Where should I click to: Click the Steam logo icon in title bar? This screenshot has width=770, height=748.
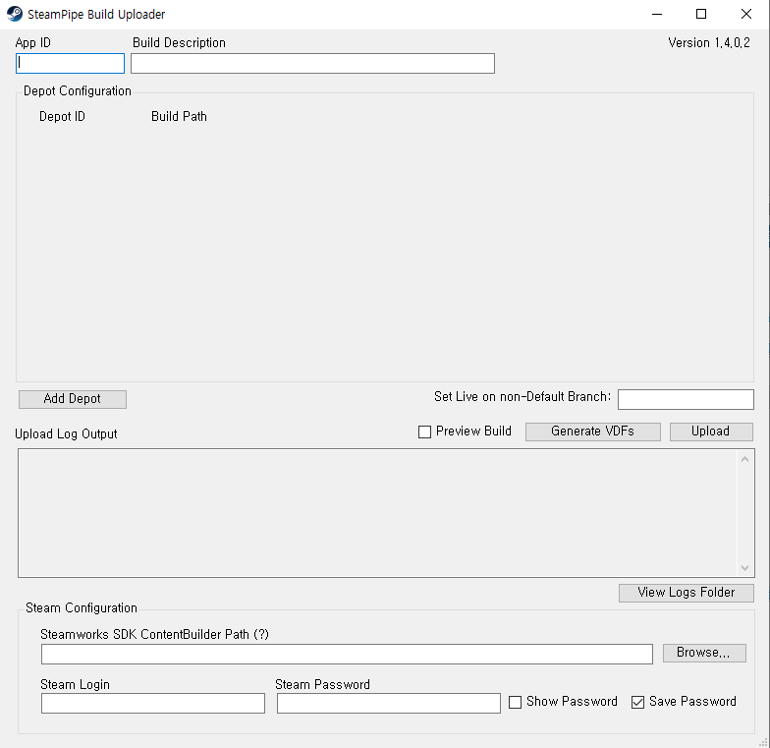[14, 14]
